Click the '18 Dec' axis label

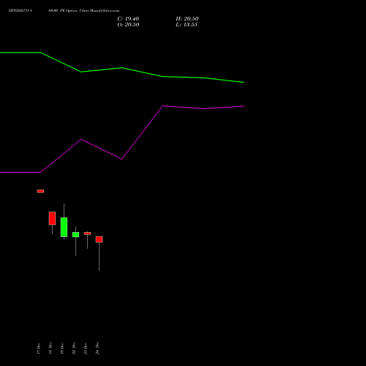(51, 348)
